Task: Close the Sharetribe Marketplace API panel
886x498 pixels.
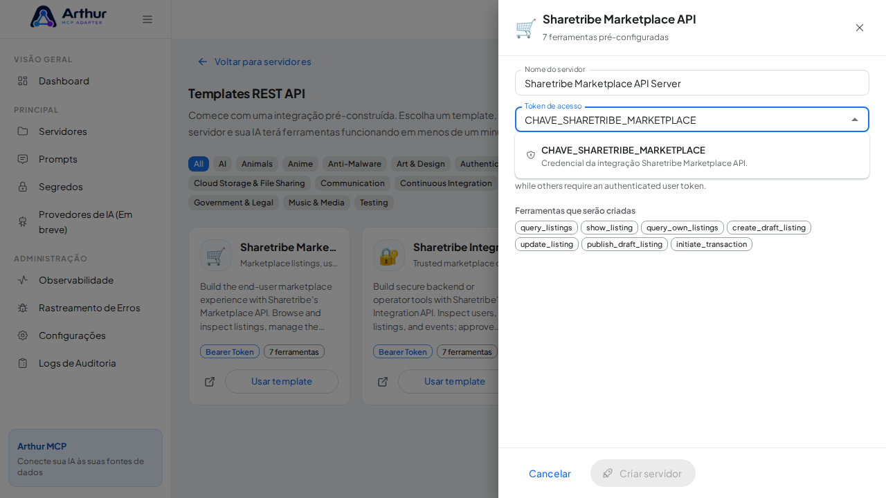Action: 860,28
